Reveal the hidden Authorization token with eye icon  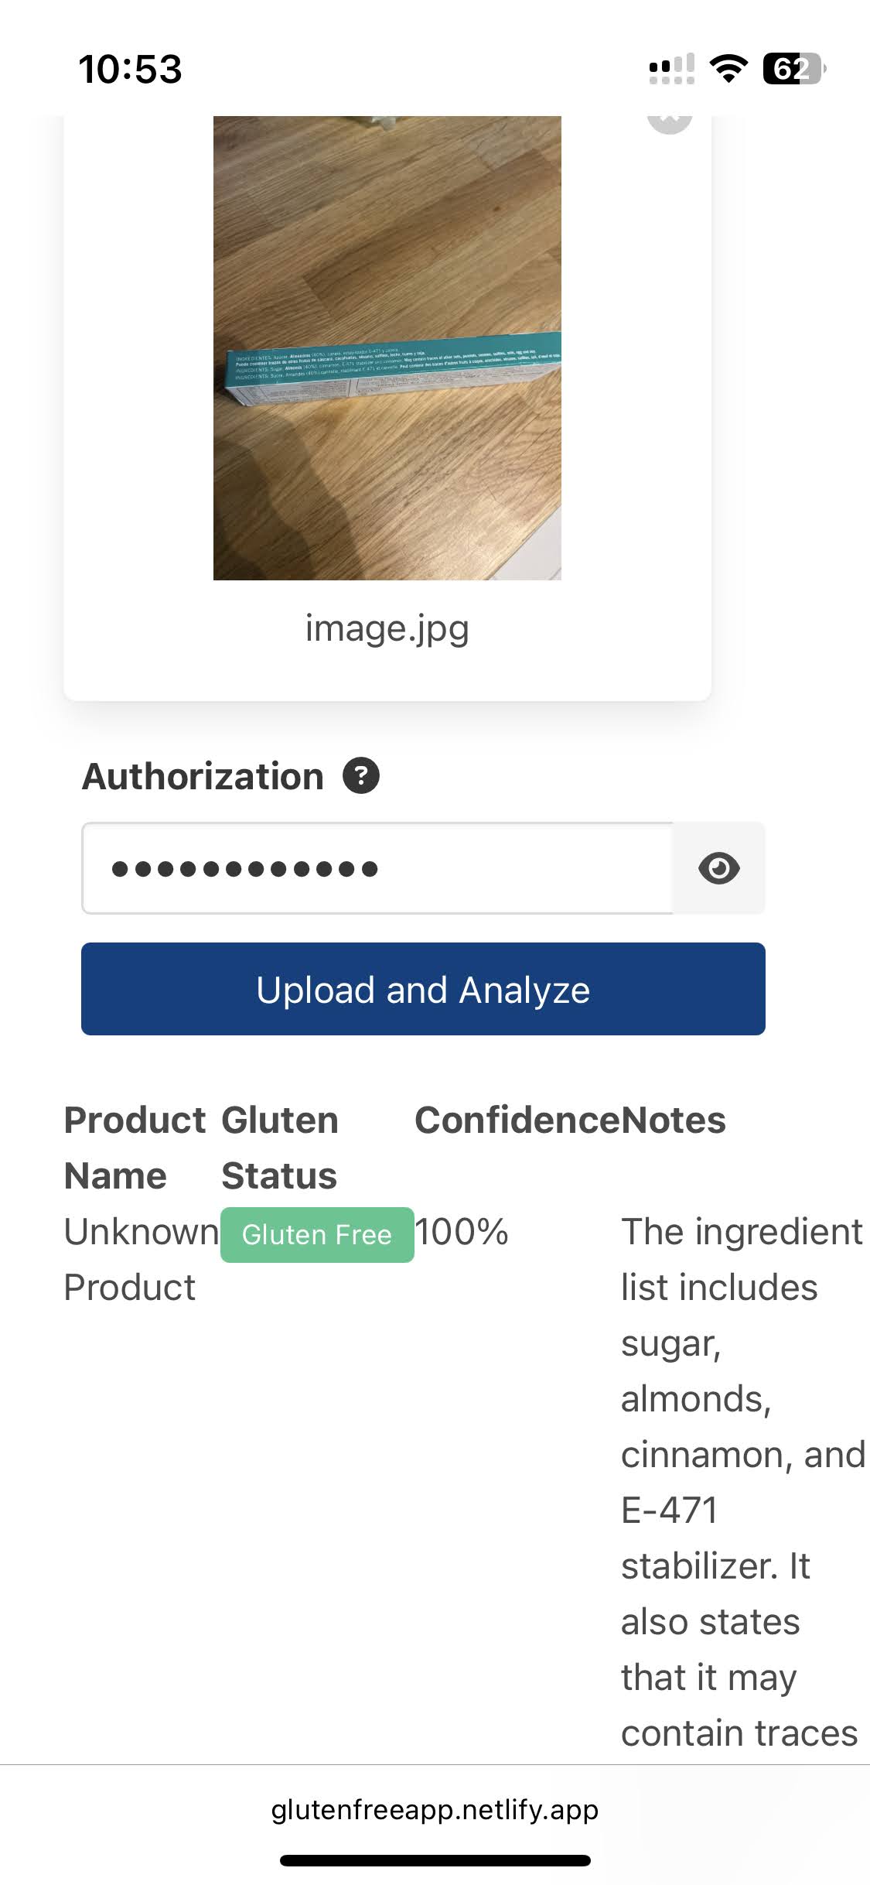click(721, 867)
